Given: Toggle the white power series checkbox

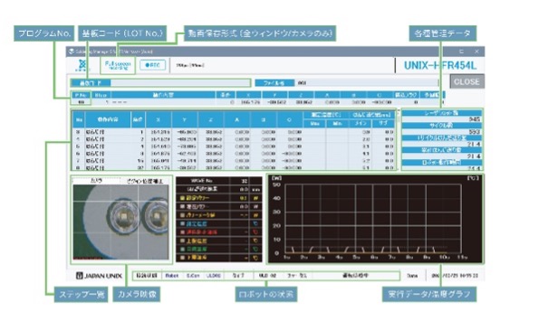Looking at the screenshot, I should tap(182, 206).
